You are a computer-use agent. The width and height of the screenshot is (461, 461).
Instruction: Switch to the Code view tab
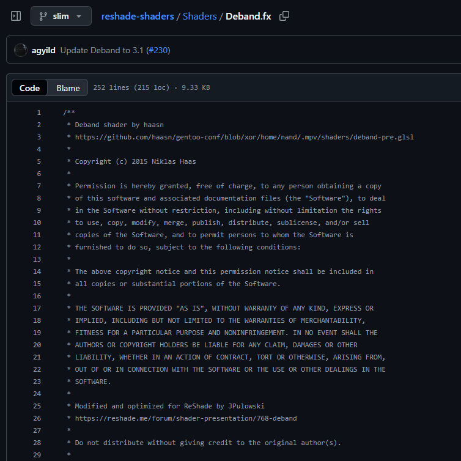(x=29, y=88)
